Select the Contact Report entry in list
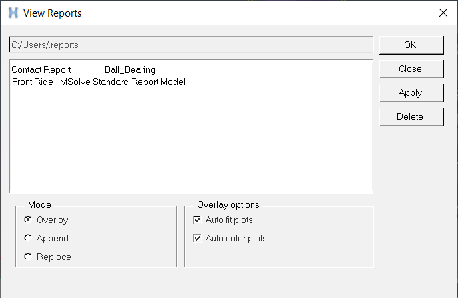 tap(41, 69)
